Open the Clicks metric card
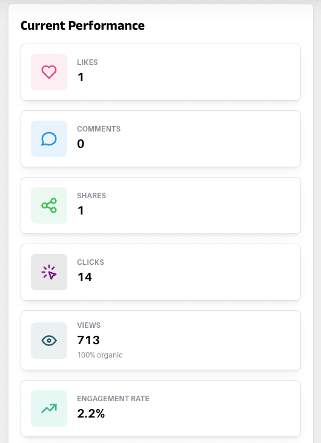The image size is (321, 443). pyautogui.click(x=160, y=272)
